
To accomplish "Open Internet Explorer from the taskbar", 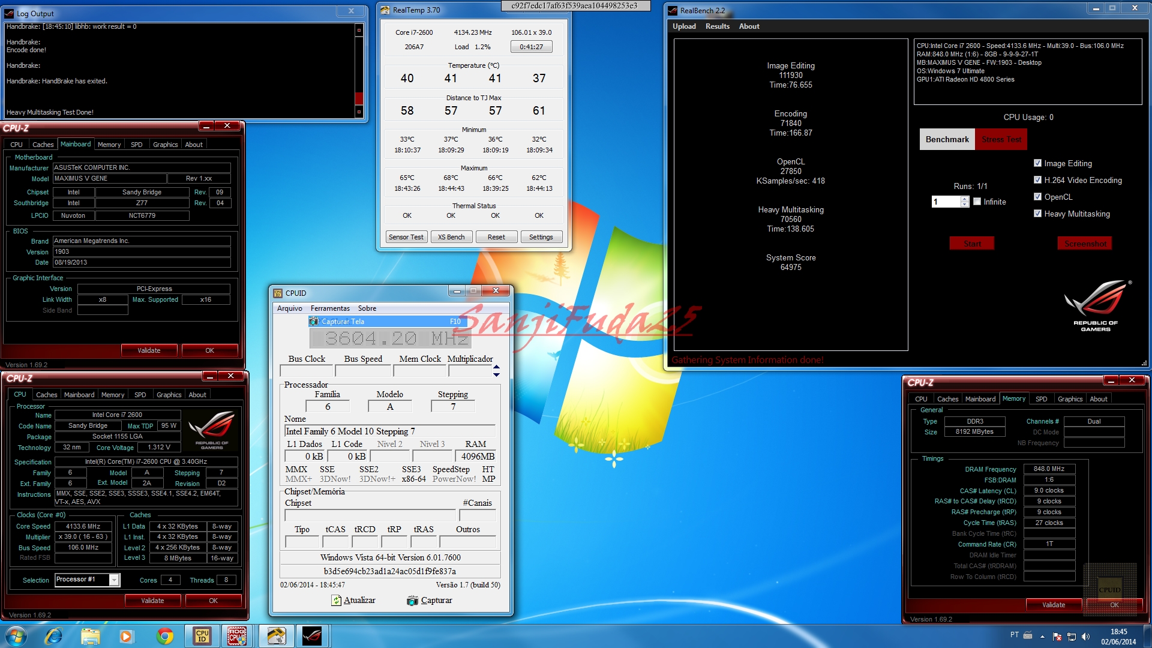I will (53, 636).
